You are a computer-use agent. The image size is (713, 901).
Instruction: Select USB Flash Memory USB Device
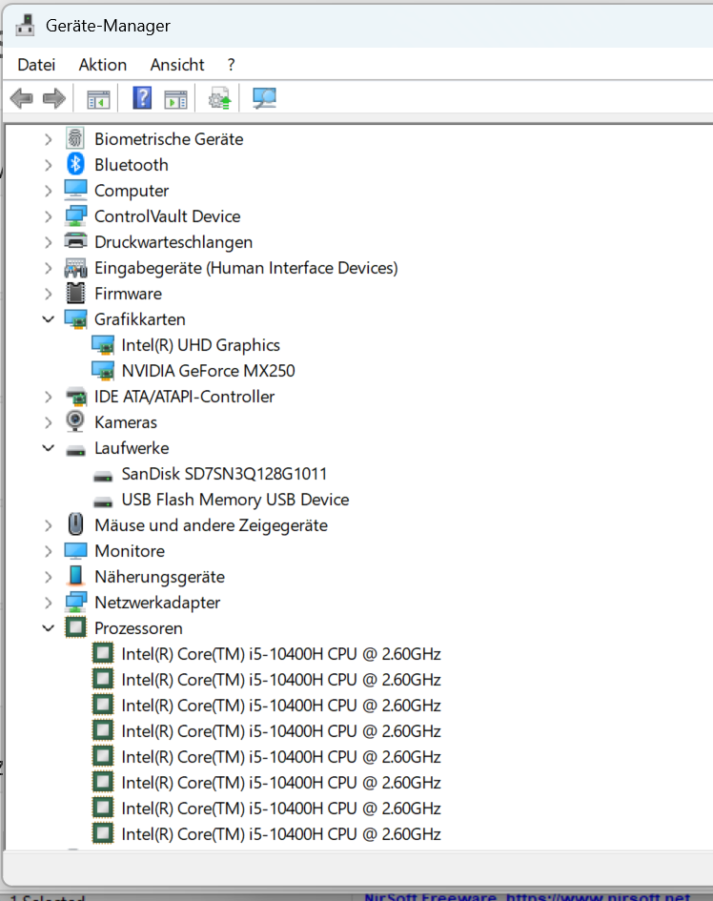coord(235,500)
